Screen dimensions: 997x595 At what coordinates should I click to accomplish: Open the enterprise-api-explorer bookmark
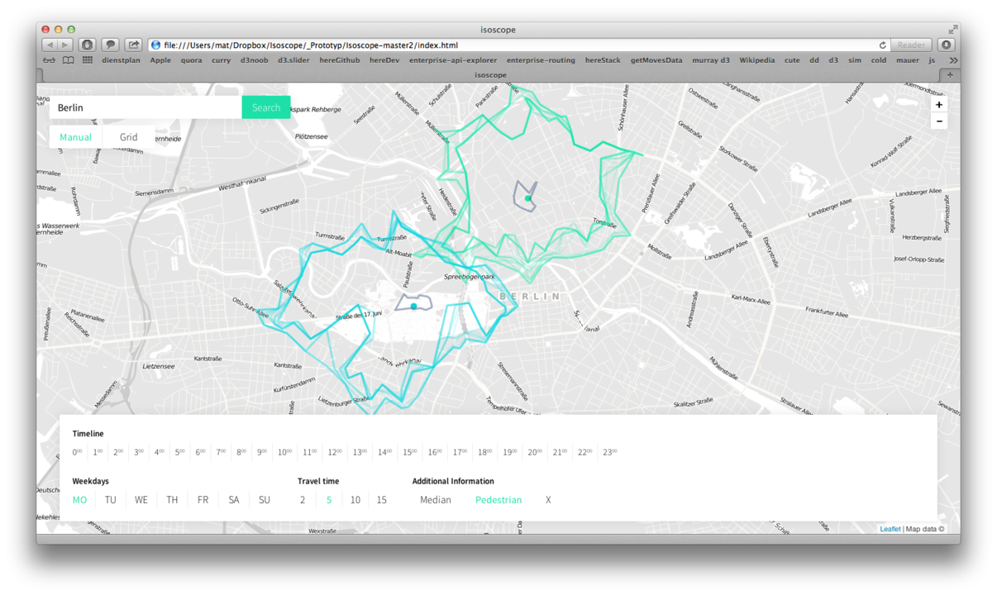[x=453, y=60]
